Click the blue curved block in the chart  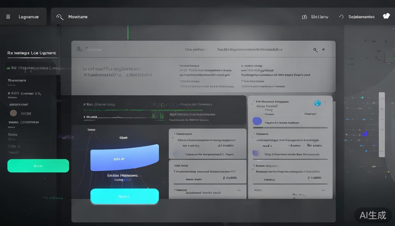point(125,158)
